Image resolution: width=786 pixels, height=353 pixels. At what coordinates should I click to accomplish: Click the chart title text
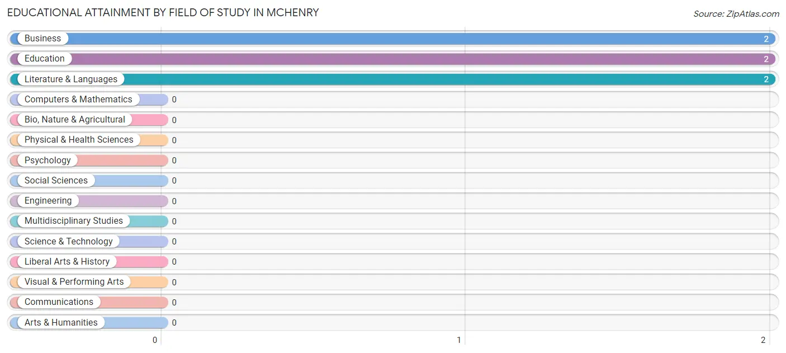tap(163, 12)
